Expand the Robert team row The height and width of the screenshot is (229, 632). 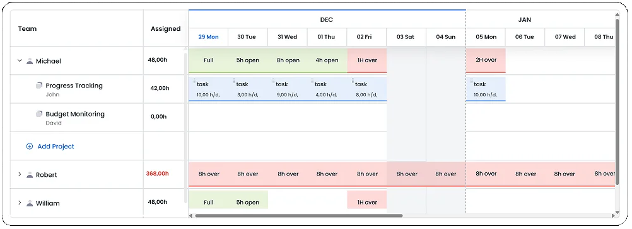(x=20, y=174)
